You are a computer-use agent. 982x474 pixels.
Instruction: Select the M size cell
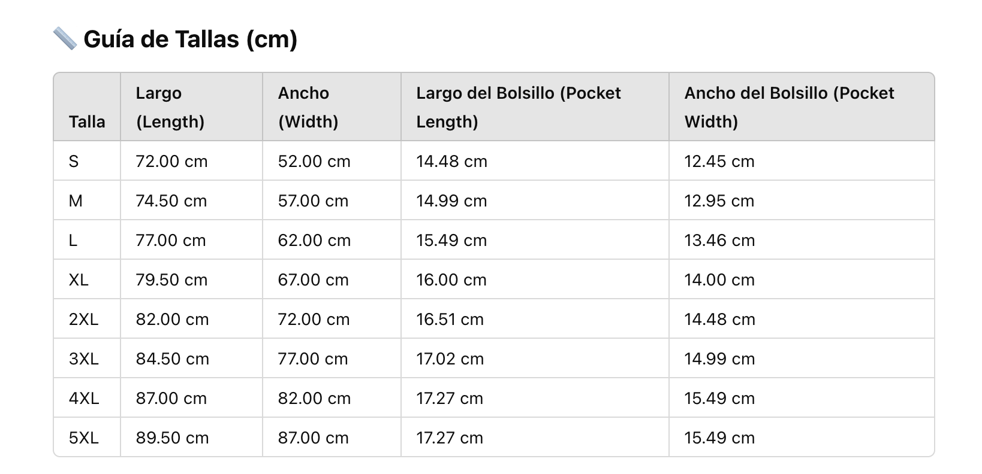76,200
